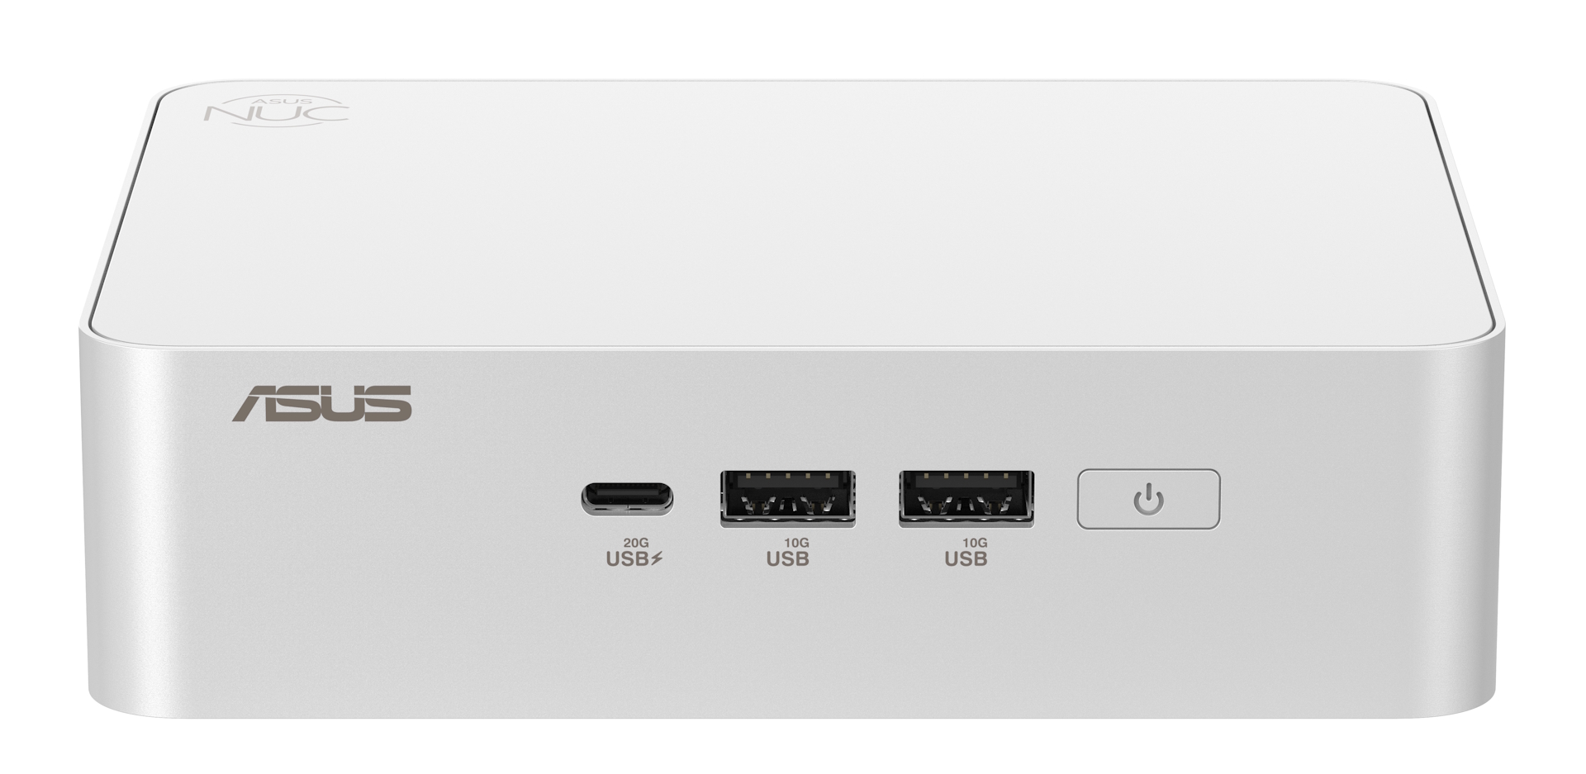Screen dimensions: 1586x774
Task: Click the USB label under the Type-C port
Action: 628,559
